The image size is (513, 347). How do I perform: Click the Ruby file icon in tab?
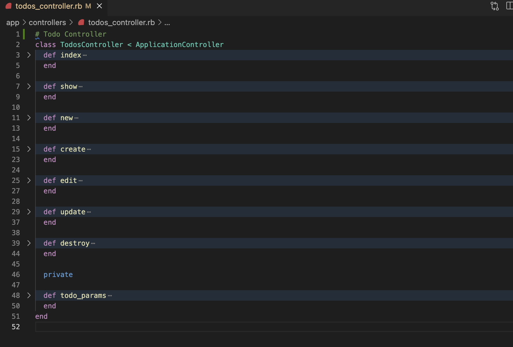(9, 6)
